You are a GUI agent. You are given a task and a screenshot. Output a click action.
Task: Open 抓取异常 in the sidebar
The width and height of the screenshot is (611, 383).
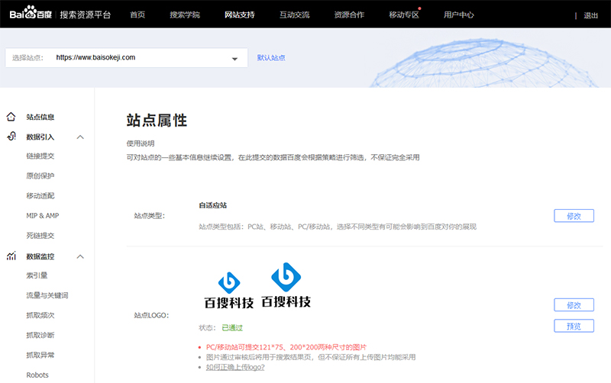pos(40,355)
